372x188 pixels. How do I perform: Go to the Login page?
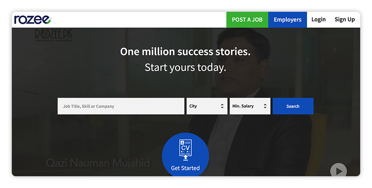click(x=318, y=20)
